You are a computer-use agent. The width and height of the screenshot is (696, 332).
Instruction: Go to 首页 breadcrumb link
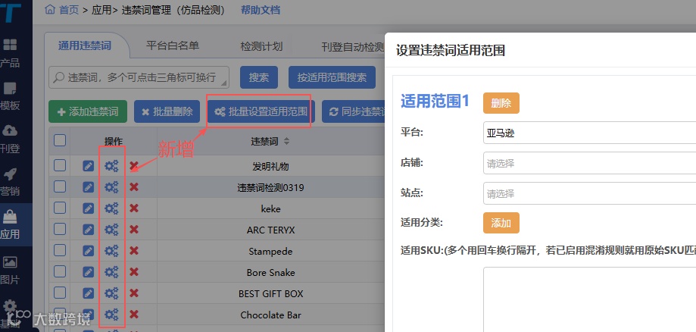69,10
